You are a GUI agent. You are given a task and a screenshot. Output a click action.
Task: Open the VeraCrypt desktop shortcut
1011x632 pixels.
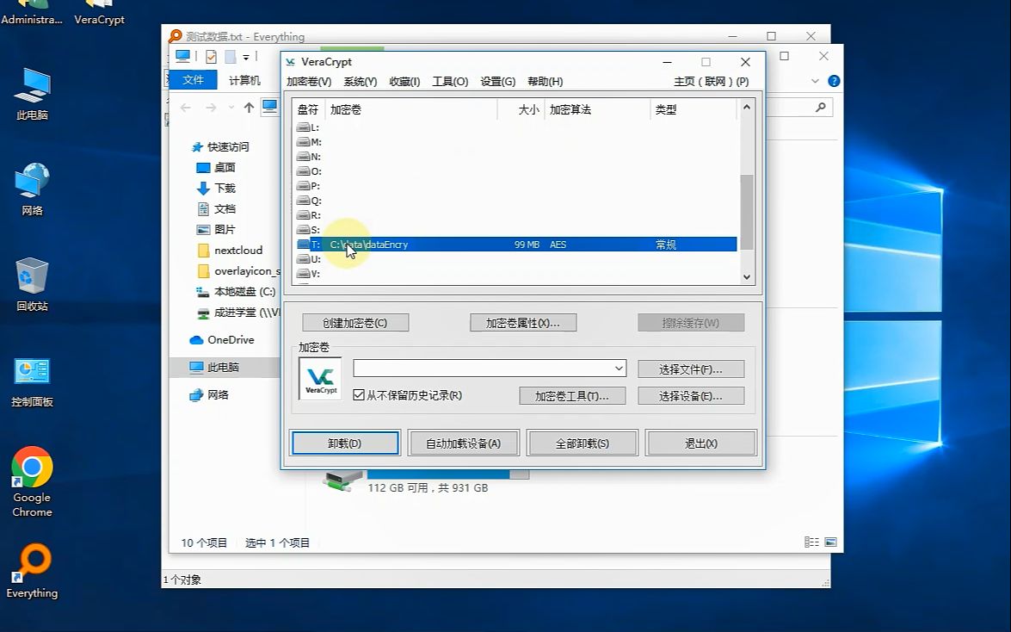point(99,13)
